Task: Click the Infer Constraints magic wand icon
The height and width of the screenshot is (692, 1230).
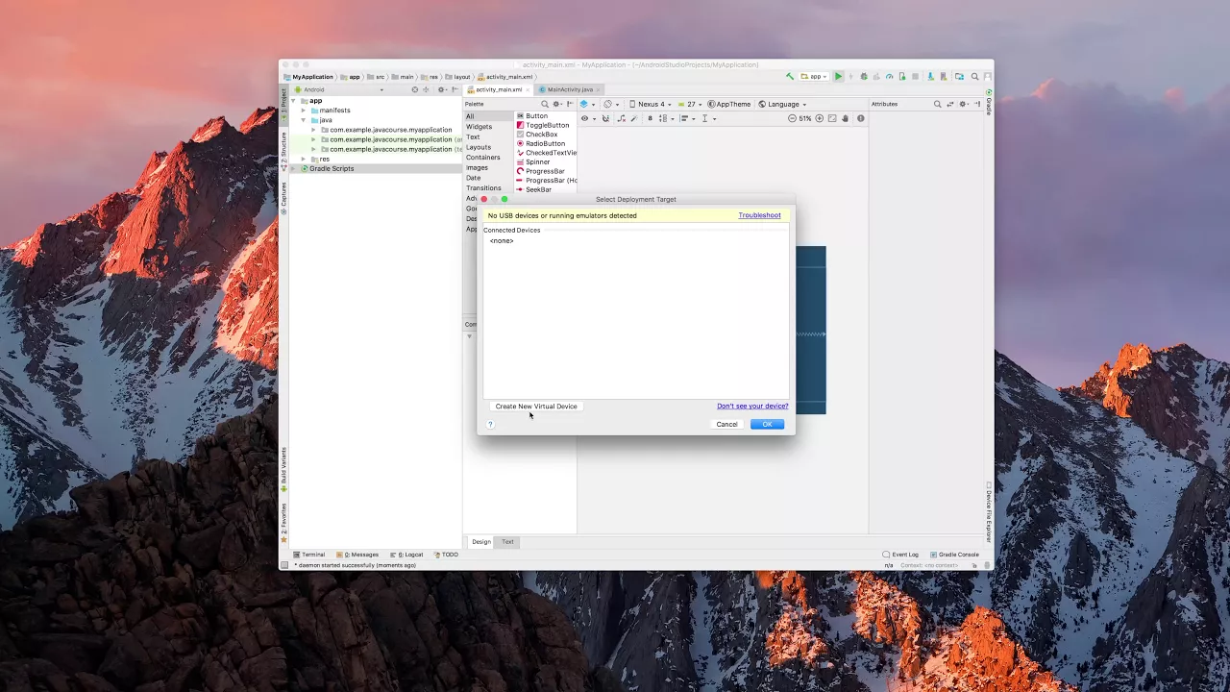Action: (x=634, y=118)
